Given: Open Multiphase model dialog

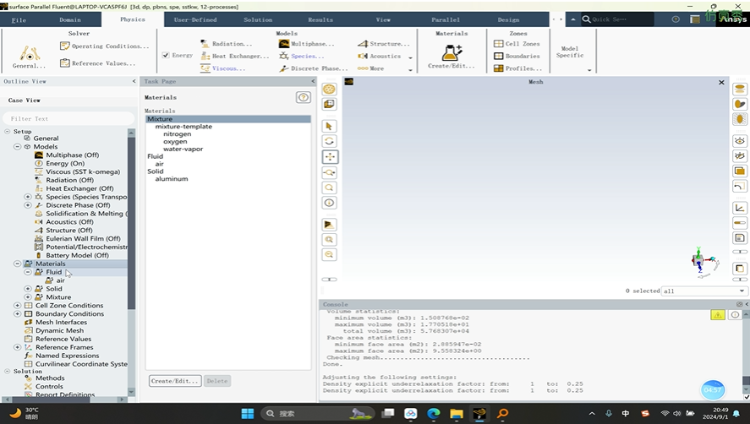Looking at the screenshot, I should coord(306,44).
